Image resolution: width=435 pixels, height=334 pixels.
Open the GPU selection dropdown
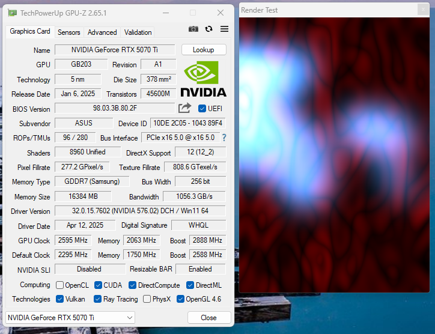[70, 318]
